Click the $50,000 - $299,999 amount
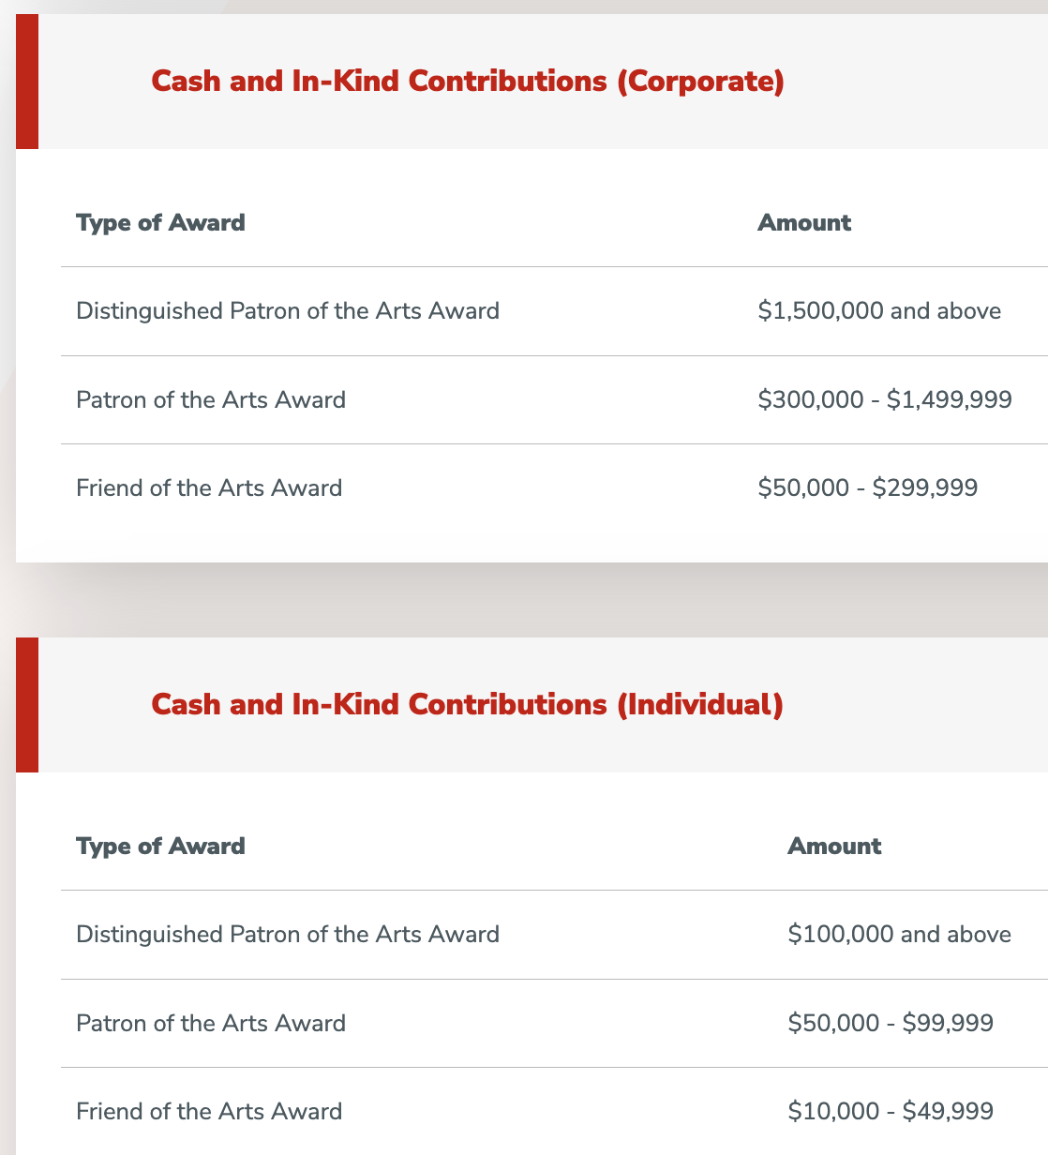 (x=868, y=488)
